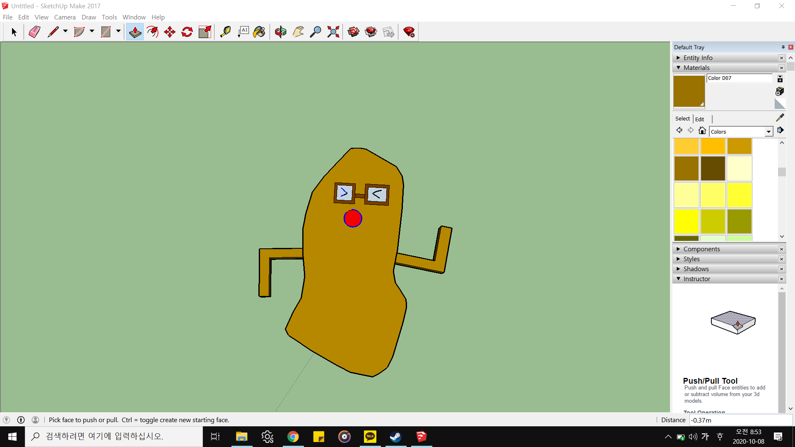Select the Line pencil tool
Viewport: 795px width, 447px height.
coord(53,32)
